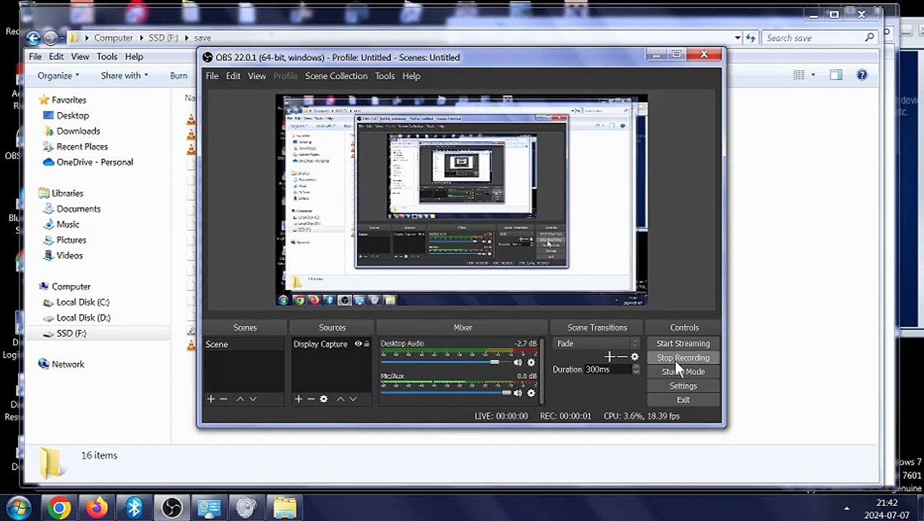Screen dimensions: 924x521
Task: Show hidden system tray icons
Action: (x=847, y=509)
